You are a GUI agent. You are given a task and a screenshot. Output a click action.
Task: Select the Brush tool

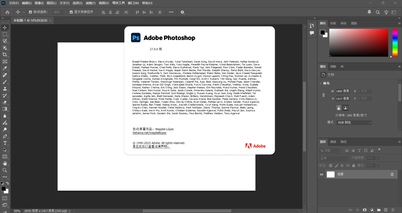(5, 82)
